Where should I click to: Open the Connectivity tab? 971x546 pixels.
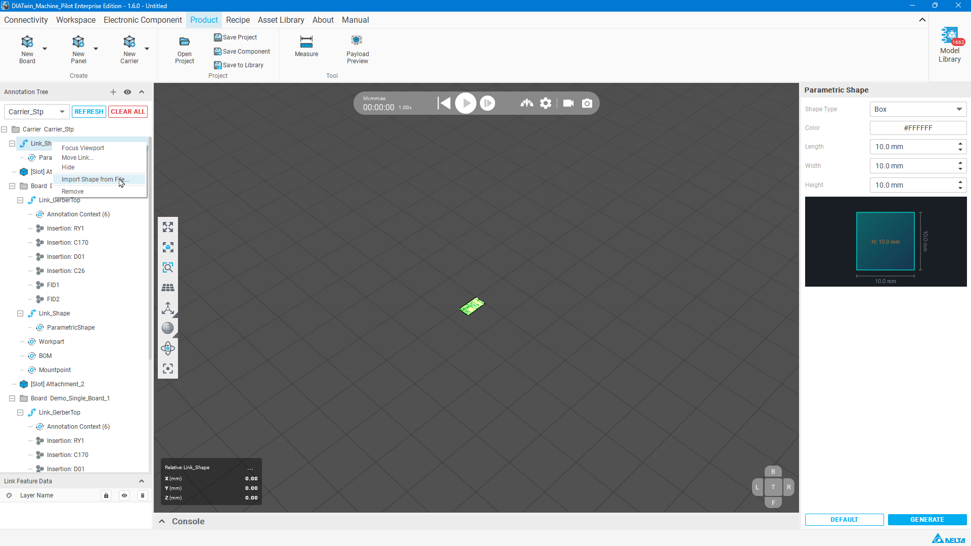[x=26, y=20]
